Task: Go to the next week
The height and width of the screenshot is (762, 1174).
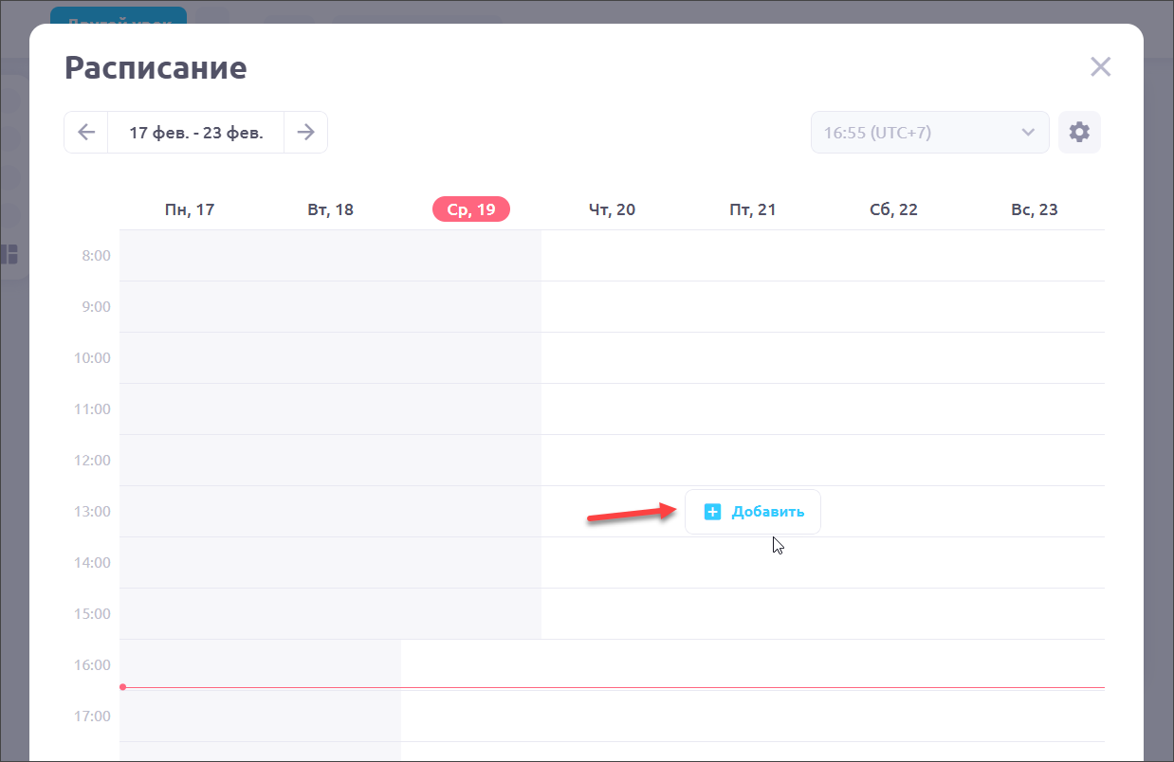Action: click(305, 133)
